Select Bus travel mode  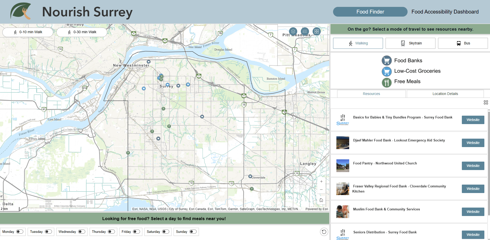pos(463,43)
